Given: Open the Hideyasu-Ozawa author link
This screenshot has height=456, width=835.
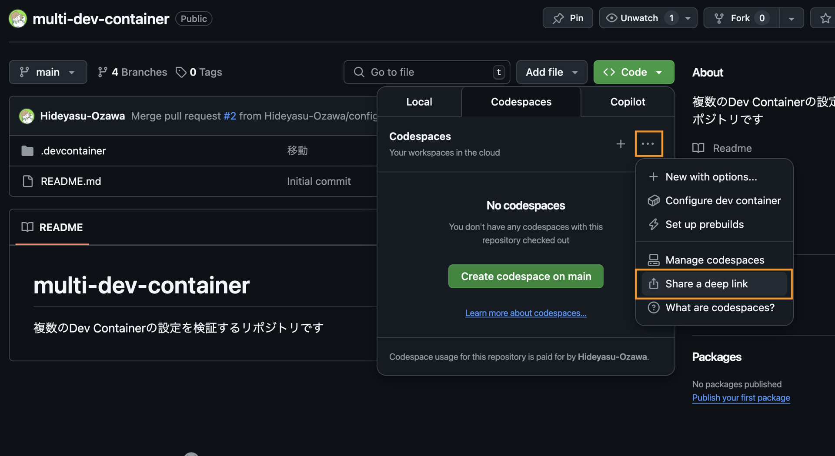Looking at the screenshot, I should [83, 116].
